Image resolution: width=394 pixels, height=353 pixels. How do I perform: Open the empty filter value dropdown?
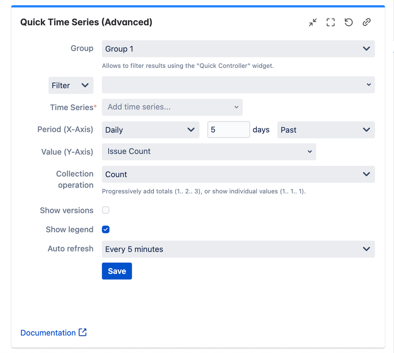click(x=238, y=84)
